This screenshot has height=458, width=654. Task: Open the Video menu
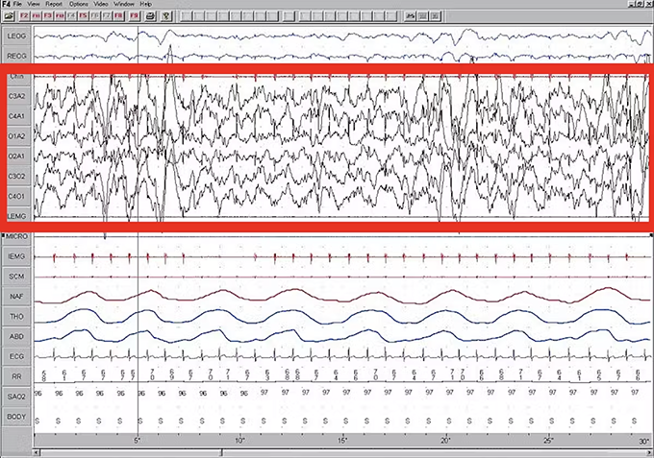(102, 5)
